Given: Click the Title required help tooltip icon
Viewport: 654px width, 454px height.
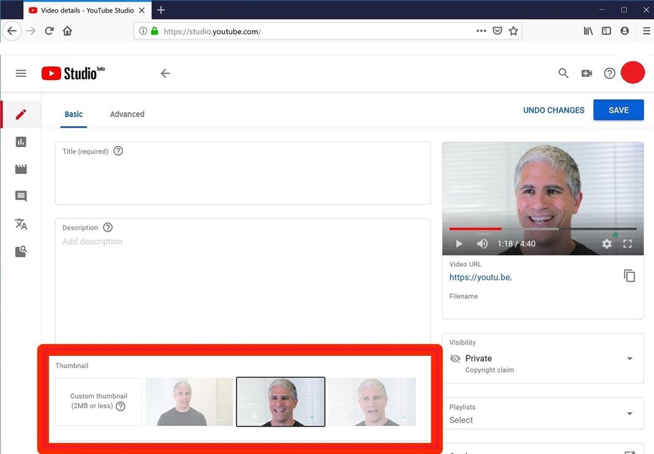Looking at the screenshot, I should pos(118,151).
